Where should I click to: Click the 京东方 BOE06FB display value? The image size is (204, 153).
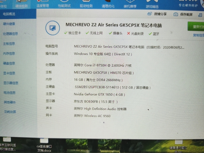pyautogui.click(x=96, y=102)
